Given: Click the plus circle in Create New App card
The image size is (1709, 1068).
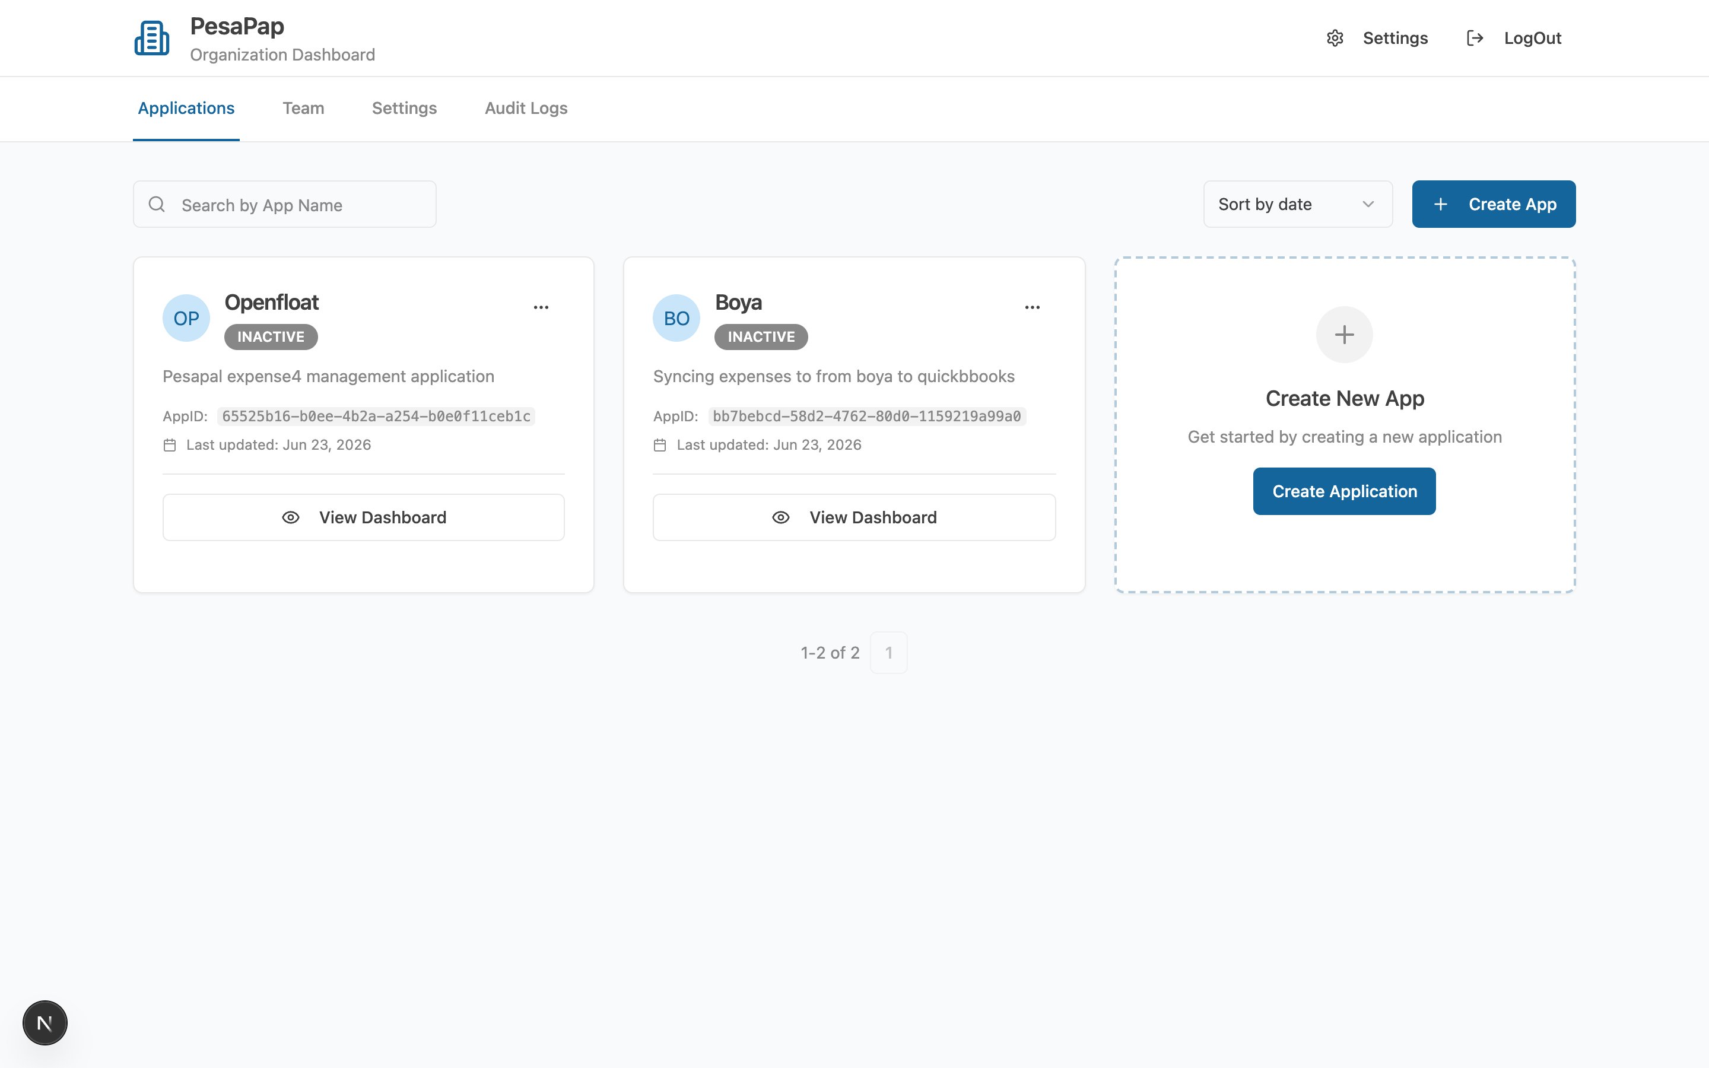Looking at the screenshot, I should click(1345, 335).
